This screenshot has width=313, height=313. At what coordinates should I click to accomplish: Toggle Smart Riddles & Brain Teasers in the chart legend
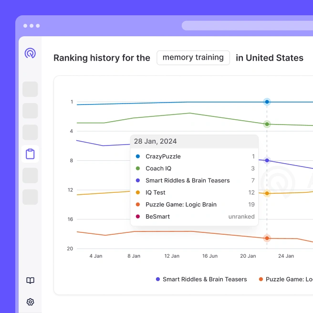pos(201,279)
